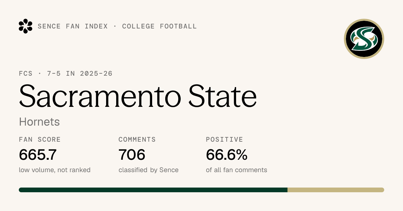The height and width of the screenshot is (211, 403).
Task: Click the FCS 7-5 in 2025-26 record line
Action: click(x=66, y=74)
